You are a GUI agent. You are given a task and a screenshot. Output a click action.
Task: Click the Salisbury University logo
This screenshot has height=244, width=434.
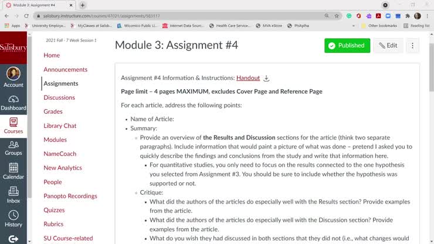point(13,48)
